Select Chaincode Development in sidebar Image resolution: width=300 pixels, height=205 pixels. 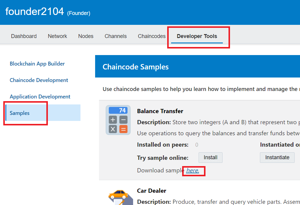39,80
